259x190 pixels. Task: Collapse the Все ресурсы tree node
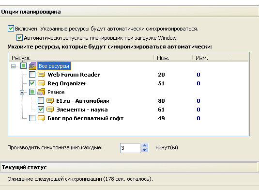13,66
